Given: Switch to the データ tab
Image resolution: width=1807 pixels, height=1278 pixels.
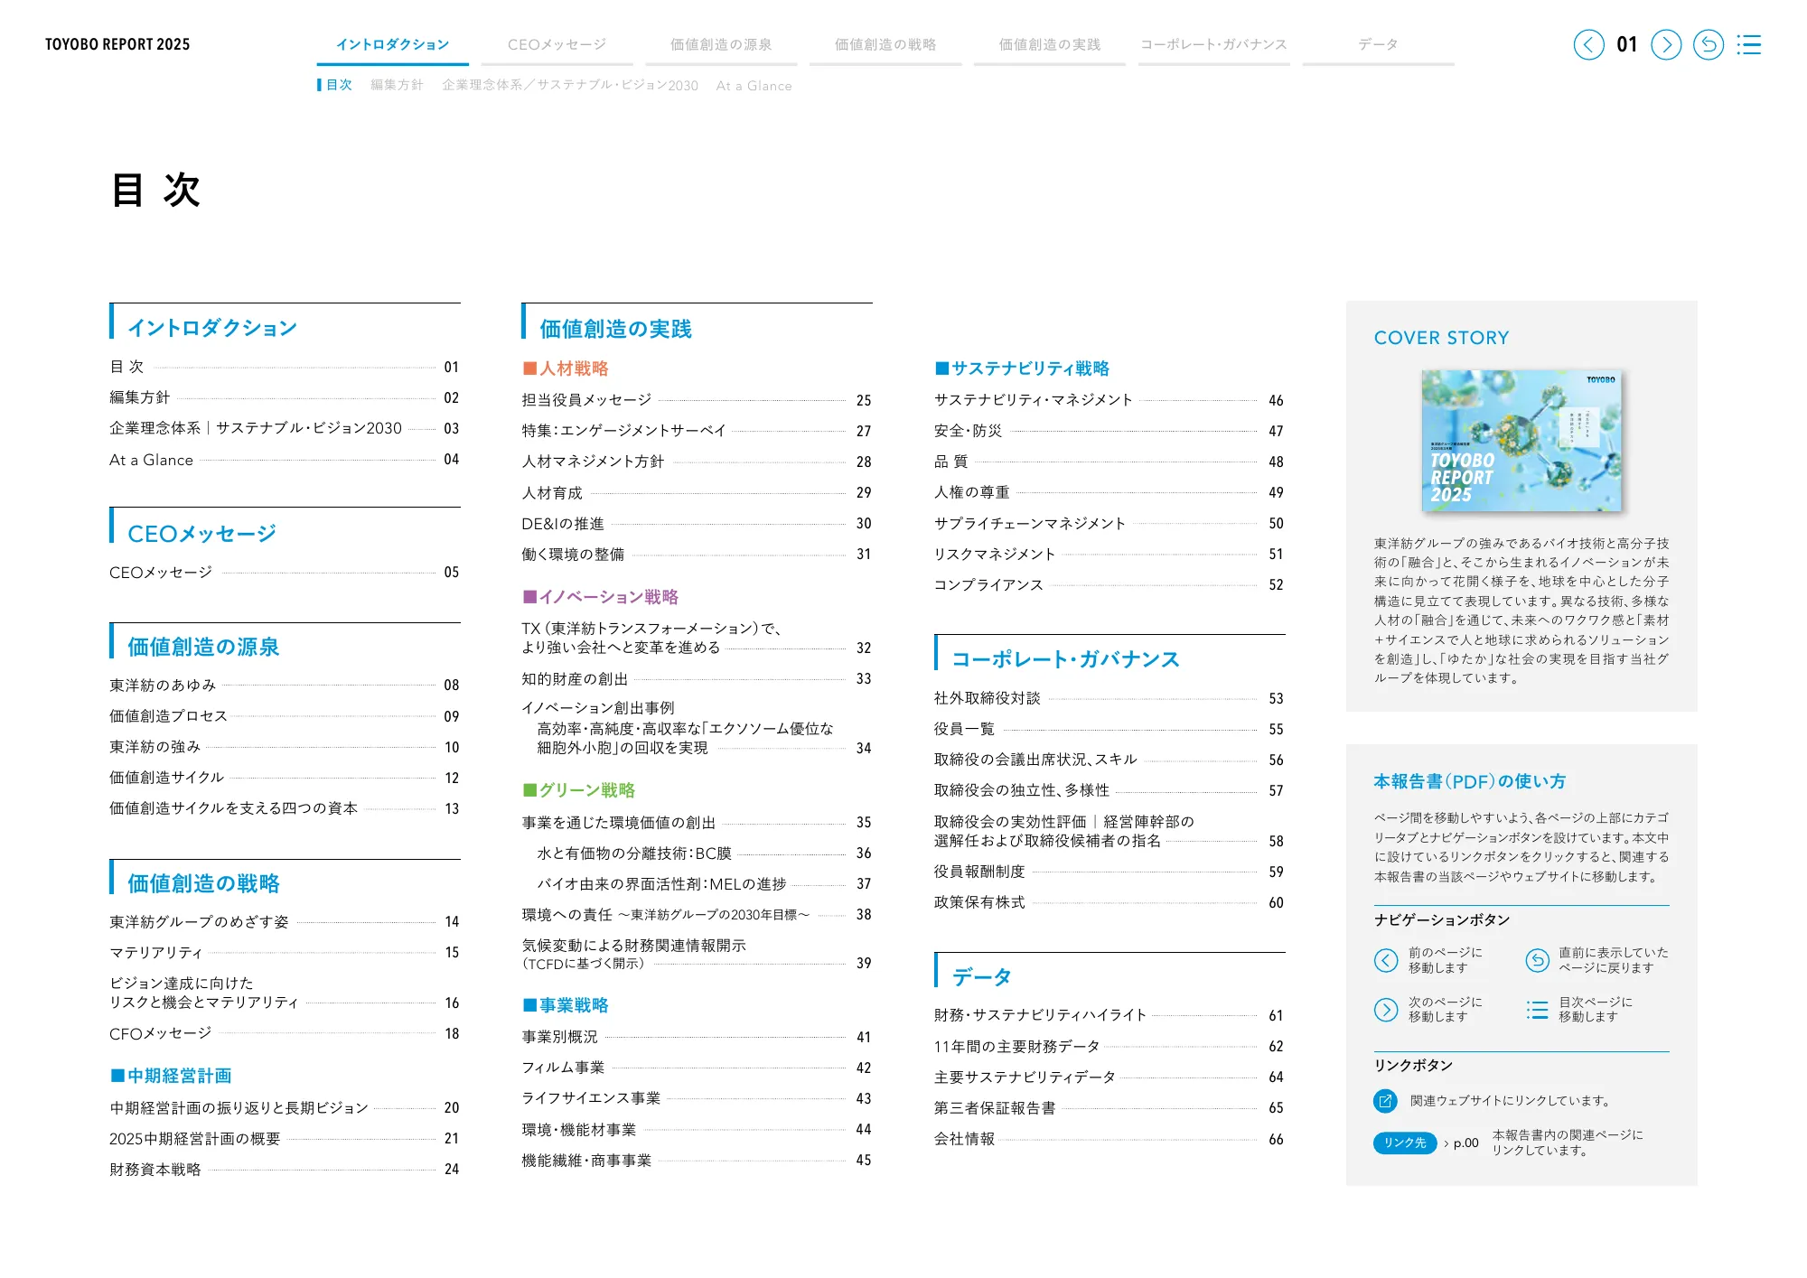Looking at the screenshot, I should [1377, 42].
